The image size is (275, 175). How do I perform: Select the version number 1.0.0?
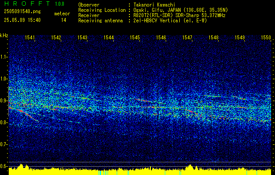point(59,4)
